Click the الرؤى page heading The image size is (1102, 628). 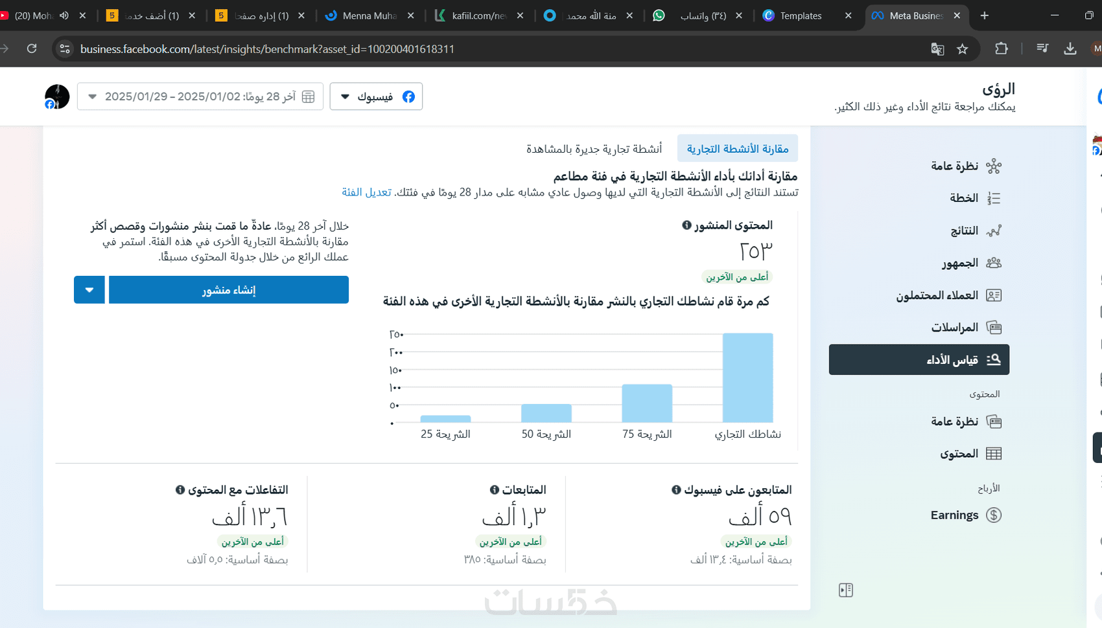999,89
